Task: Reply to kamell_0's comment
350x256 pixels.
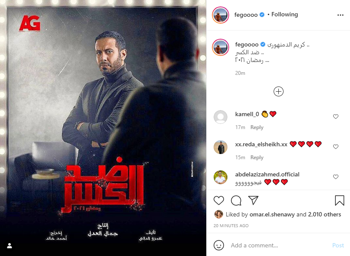Action: point(257,127)
